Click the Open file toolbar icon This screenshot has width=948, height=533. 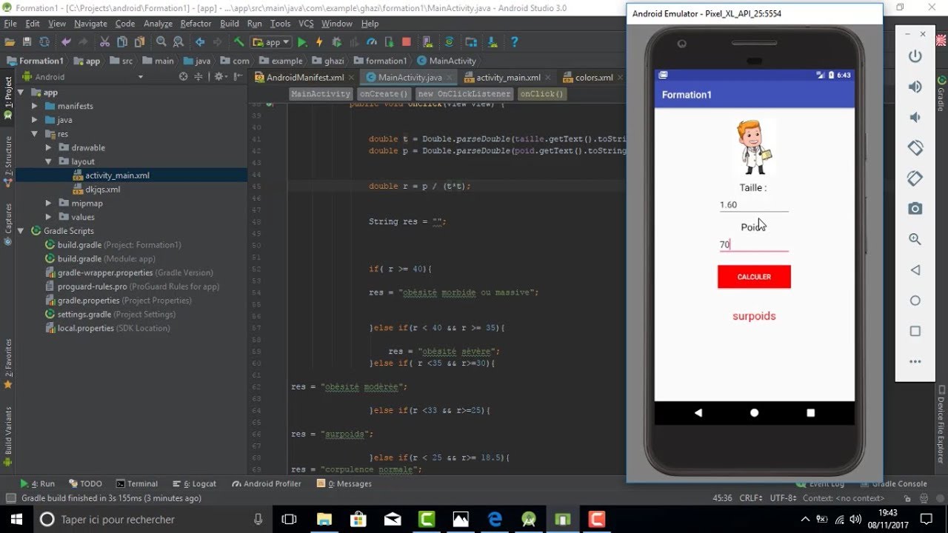[10, 42]
